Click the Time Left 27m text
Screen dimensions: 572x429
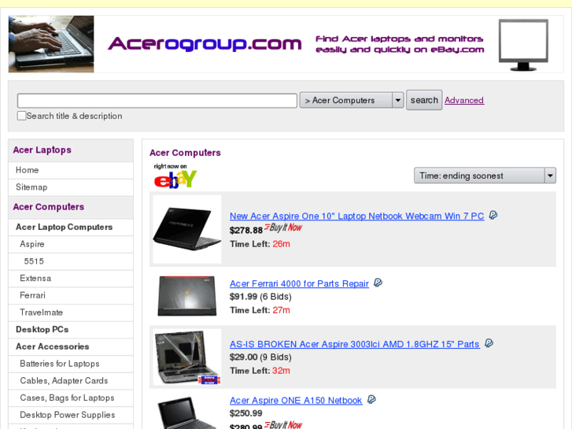pos(260,310)
